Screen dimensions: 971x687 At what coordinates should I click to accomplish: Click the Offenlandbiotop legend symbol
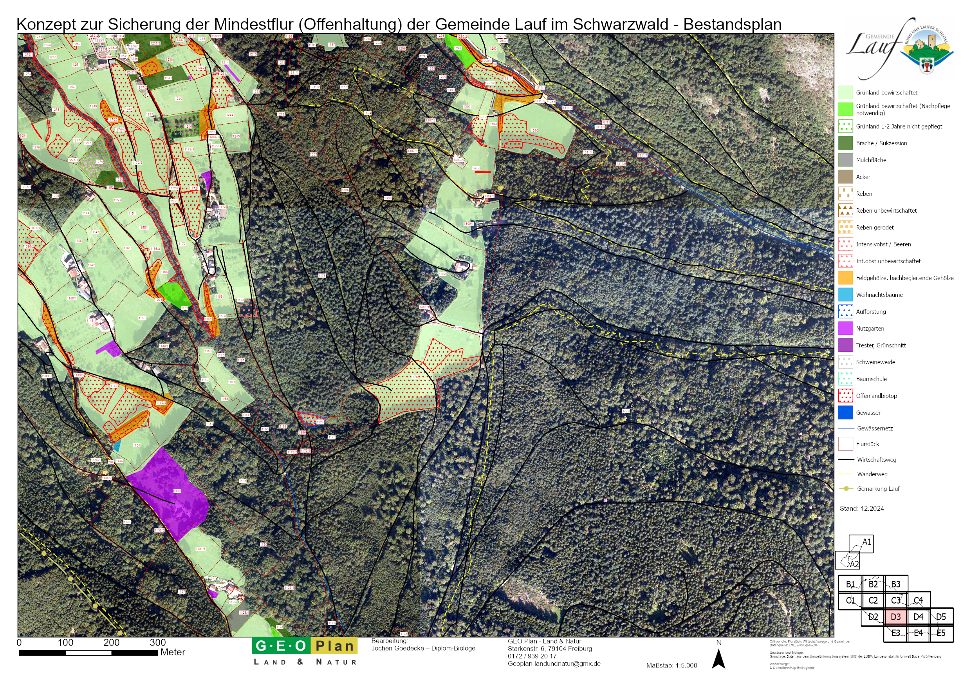coord(845,396)
